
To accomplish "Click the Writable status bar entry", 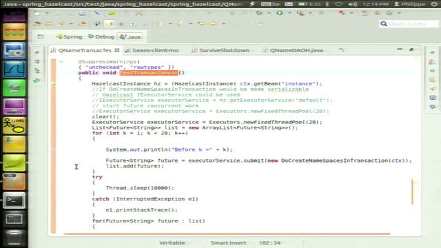I will tap(172, 242).
